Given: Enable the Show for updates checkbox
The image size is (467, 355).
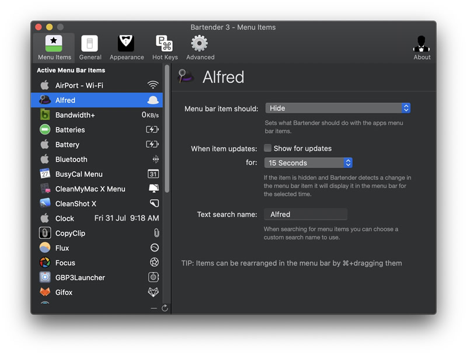Looking at the screenshot, I should (268, 148).
